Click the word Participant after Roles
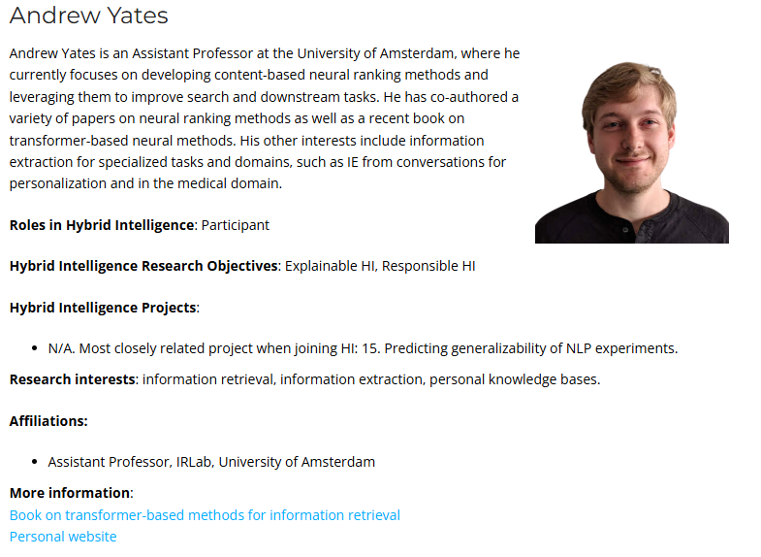Screen dimensions: 761x557 point(236,225)
